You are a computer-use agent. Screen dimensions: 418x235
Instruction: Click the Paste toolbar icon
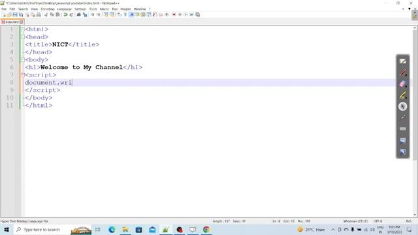click(58, 14)
